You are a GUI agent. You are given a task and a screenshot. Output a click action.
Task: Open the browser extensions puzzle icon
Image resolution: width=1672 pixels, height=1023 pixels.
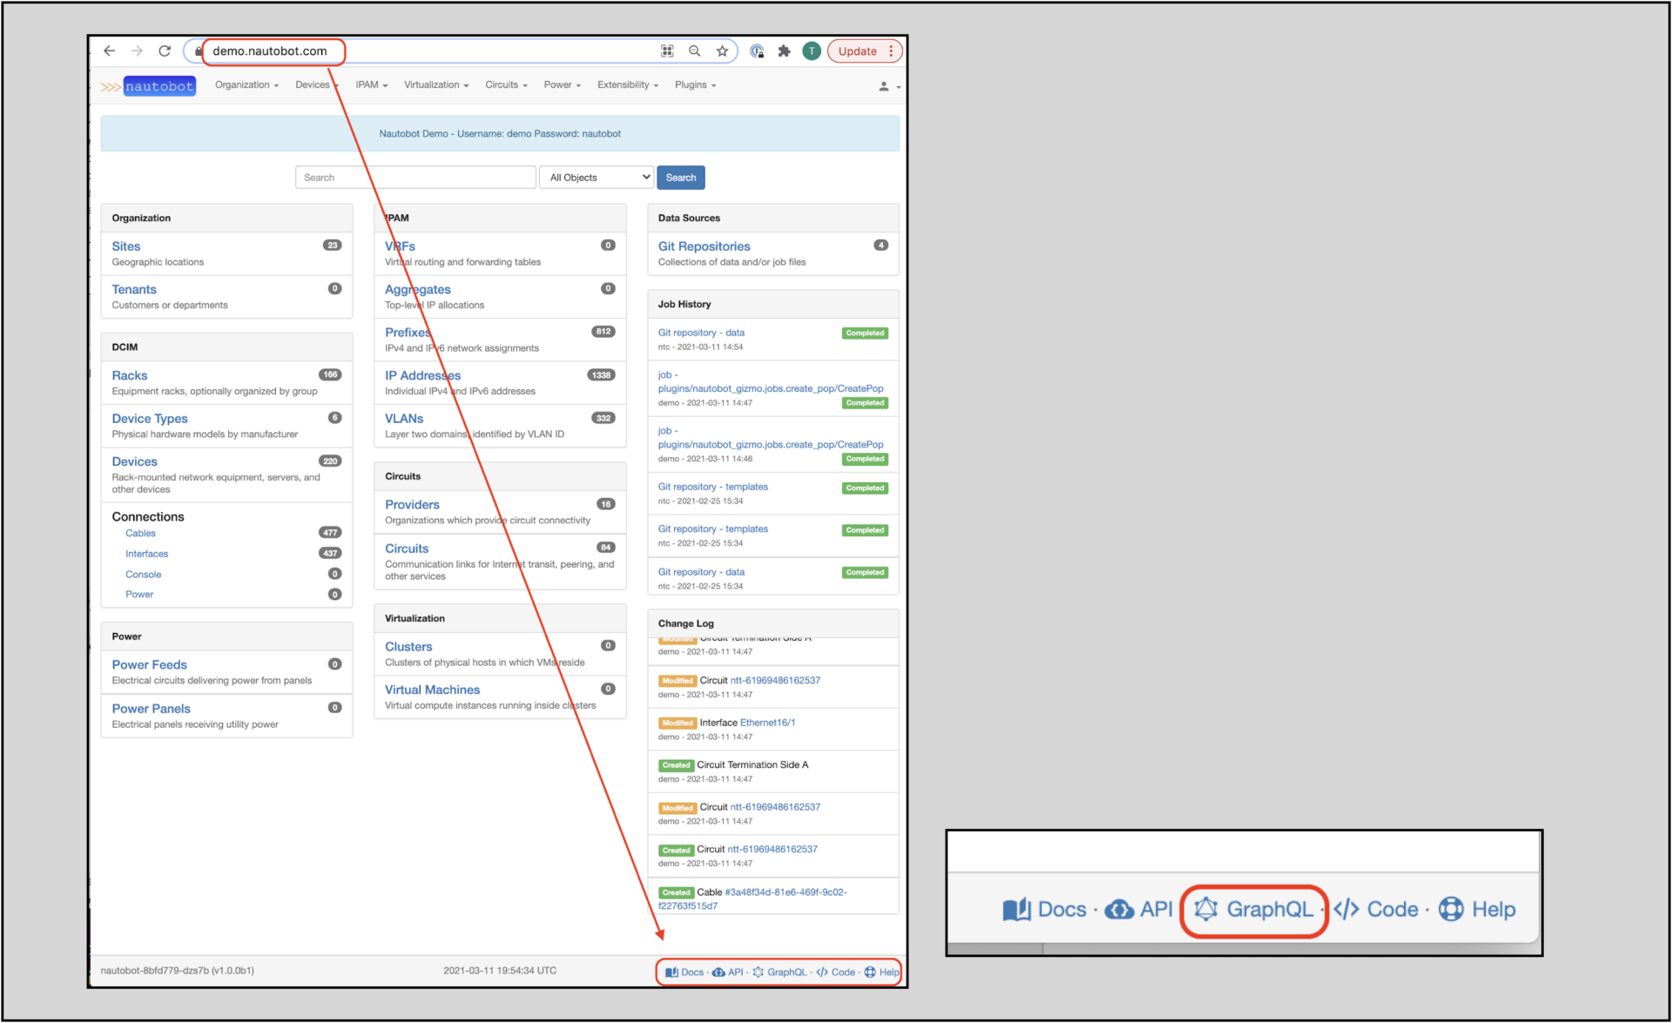click(784, 50)
